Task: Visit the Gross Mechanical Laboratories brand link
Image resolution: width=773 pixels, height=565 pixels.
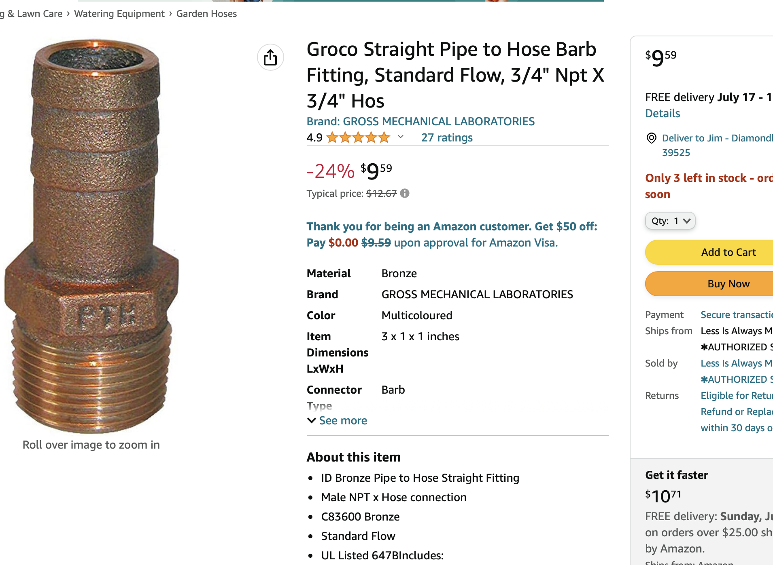Action: click(420, 121)
